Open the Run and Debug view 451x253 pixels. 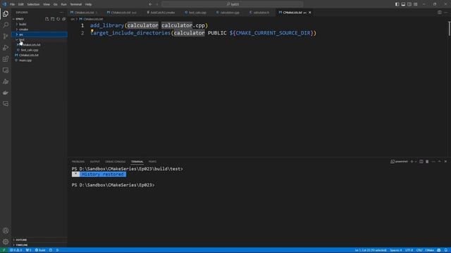[x=6, y=48]
